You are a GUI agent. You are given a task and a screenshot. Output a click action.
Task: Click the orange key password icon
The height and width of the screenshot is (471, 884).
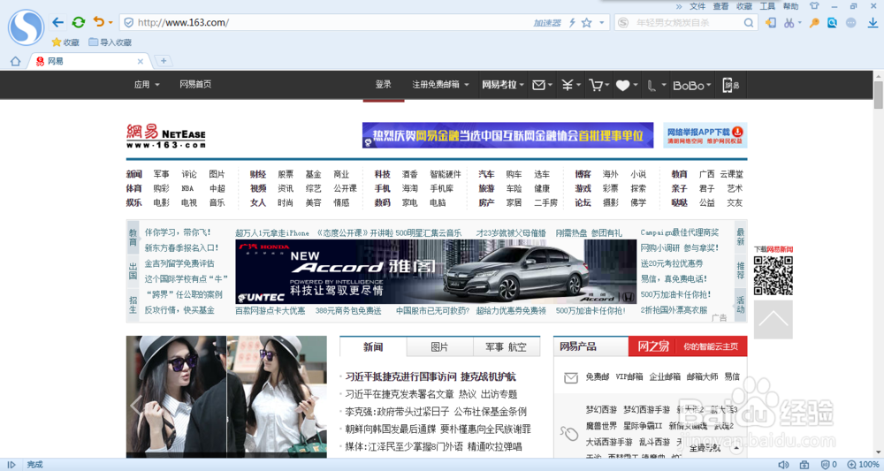(x=814, y=23)
